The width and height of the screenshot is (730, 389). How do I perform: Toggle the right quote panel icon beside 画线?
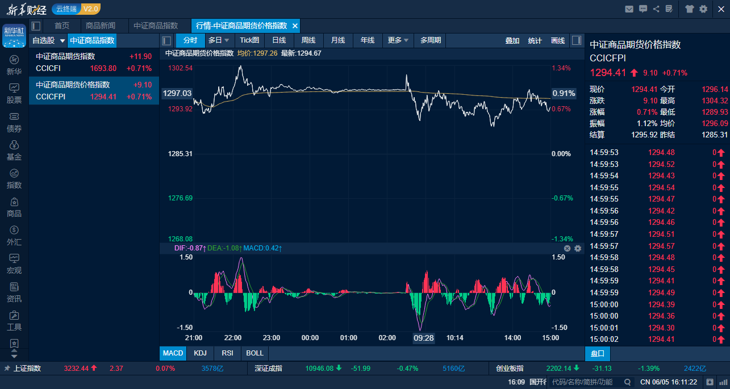(x=576, y=40)
